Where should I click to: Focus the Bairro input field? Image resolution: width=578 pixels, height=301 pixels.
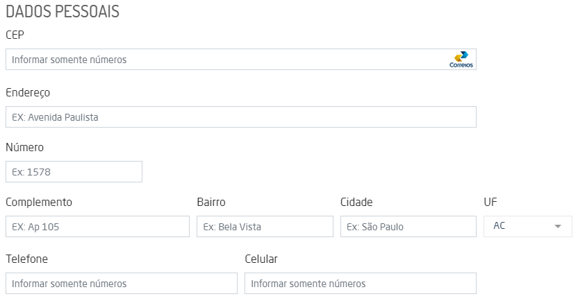tap(265, 227)
